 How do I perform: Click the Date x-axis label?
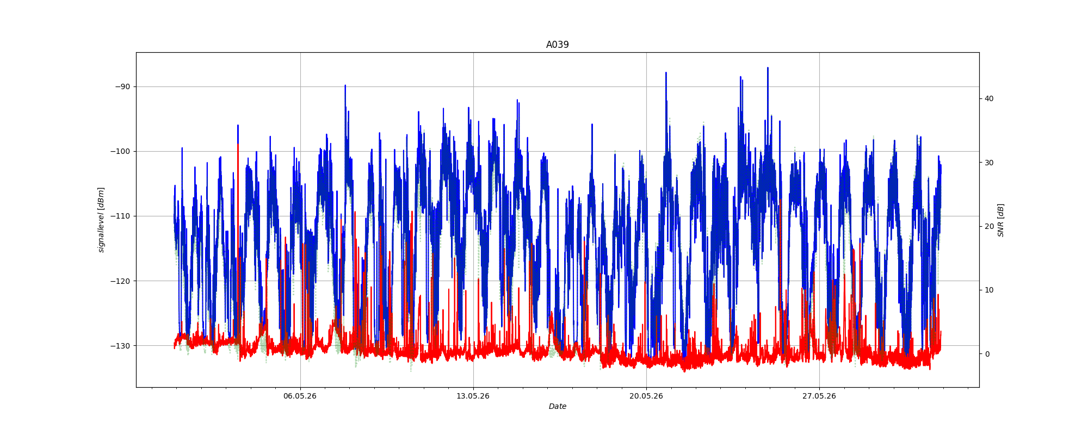[x=557, y=406]
